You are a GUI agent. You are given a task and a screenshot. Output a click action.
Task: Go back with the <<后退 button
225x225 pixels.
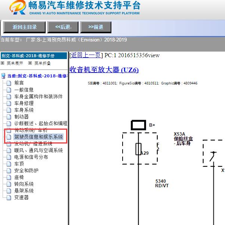tap(63, 27)
